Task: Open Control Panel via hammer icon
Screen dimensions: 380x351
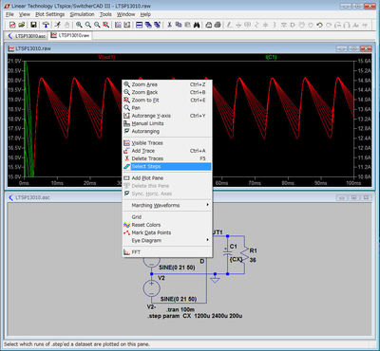Action: click(x=46, y=25)
